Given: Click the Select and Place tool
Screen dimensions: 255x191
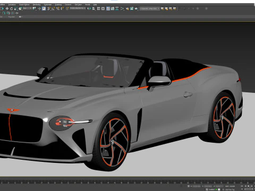Looking at the screenshot, I should pos(20,8).
